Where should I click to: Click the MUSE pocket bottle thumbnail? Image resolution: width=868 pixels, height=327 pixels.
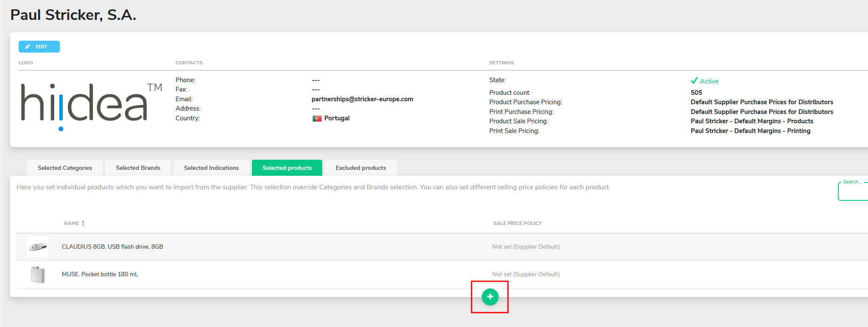[x=38, y=274]
